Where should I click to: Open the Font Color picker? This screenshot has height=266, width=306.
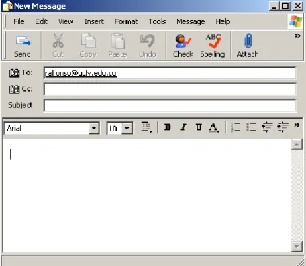tap(214, 127)
